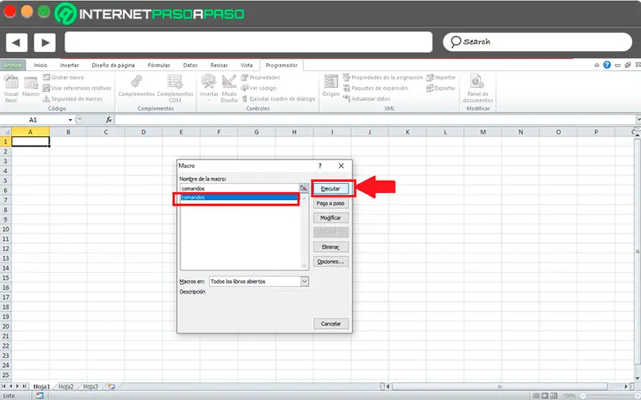Image resolution: width=641 pixels, height=400 pixels.
Task: Click Exportar in XML group
Action: (441, 88)
